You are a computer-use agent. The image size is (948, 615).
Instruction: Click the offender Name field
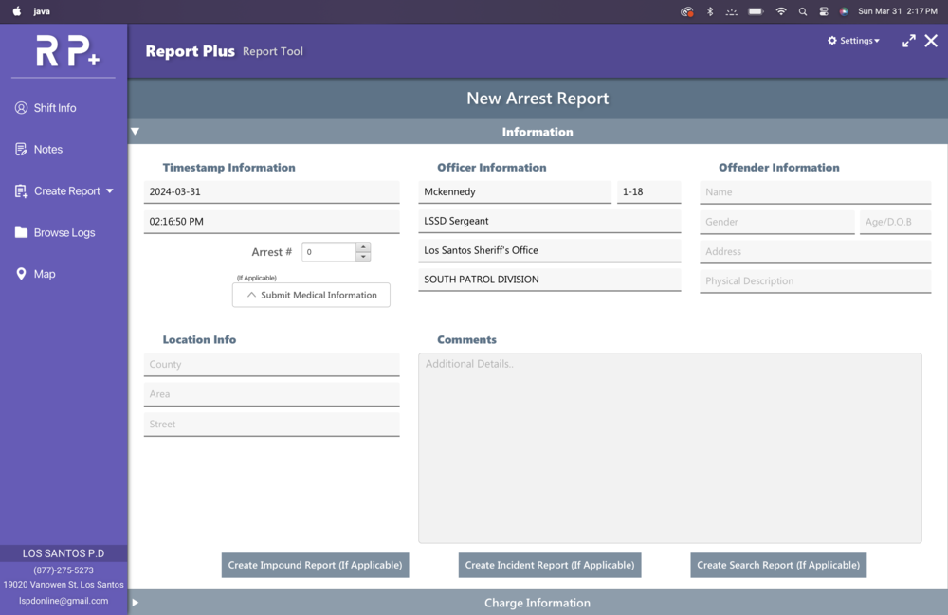(x=814, y=192)
